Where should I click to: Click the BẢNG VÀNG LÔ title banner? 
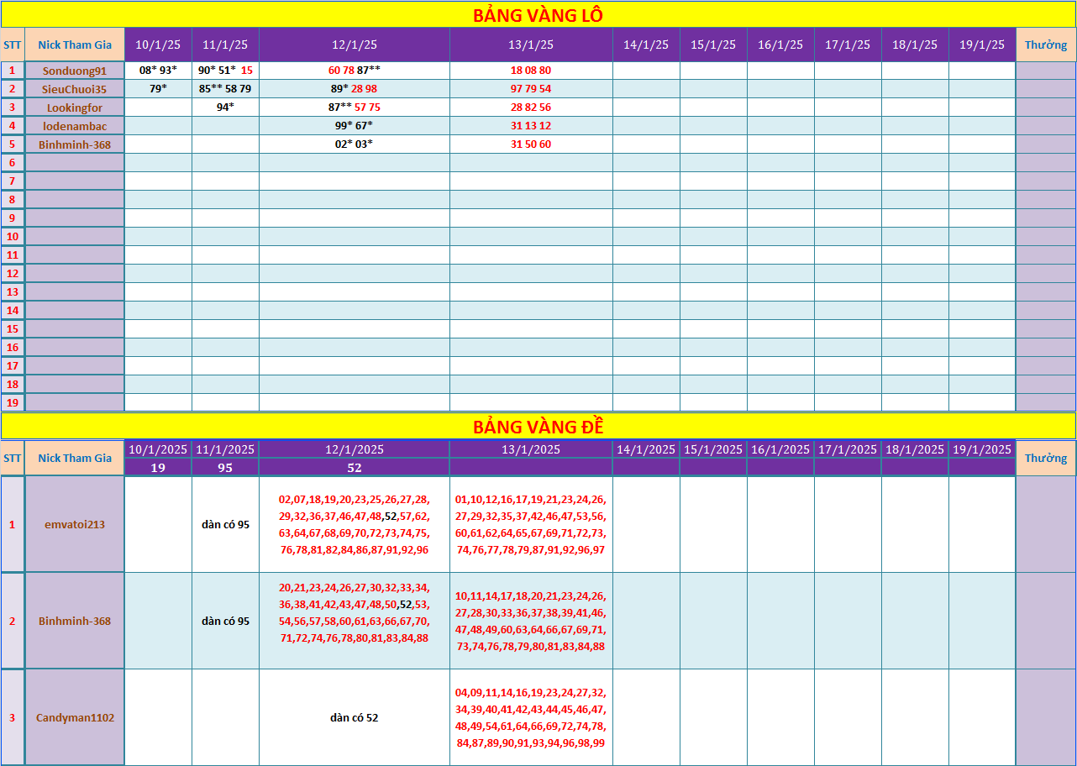[538, 15]
